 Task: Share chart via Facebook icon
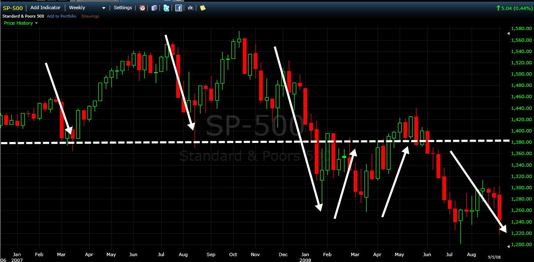179,8
